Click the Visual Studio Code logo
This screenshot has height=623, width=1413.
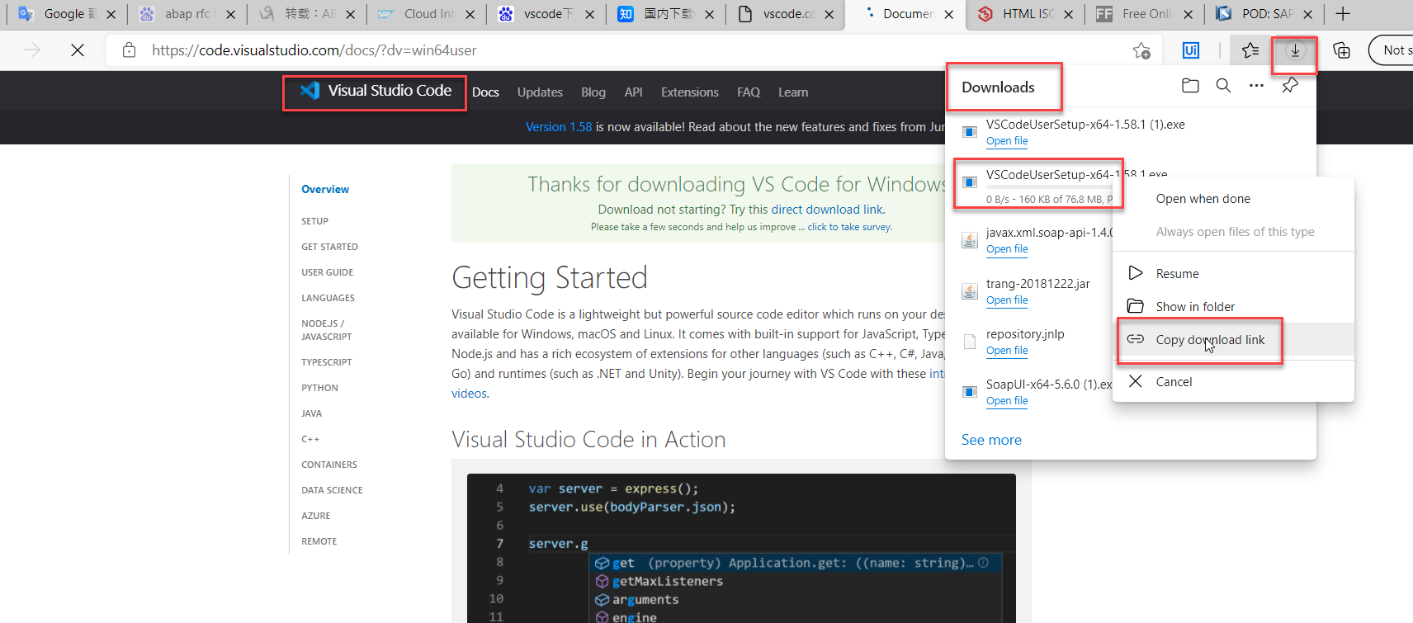click(375, 91)
